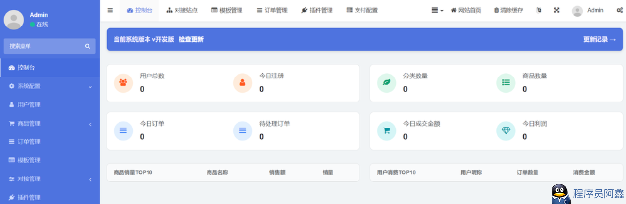
Task: Open the settings gears icon at top right
Action: coord(619,10)
